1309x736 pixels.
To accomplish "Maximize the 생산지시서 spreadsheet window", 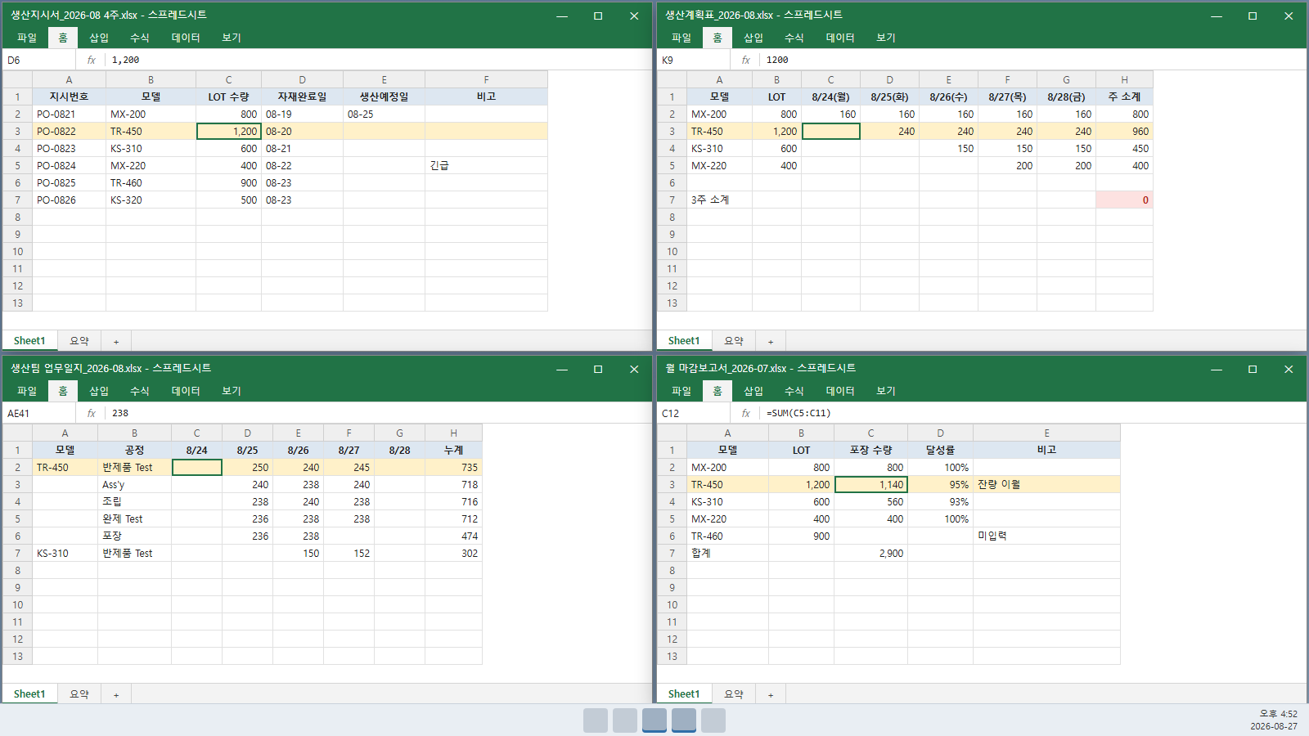I will coord(598,16).
